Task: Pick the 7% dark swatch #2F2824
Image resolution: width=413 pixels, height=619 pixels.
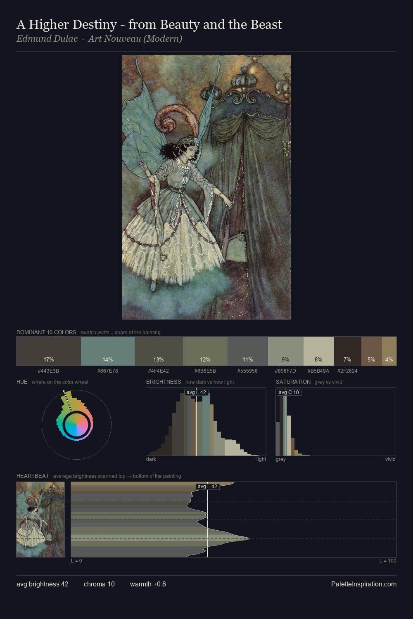Action: coord(347,351)
